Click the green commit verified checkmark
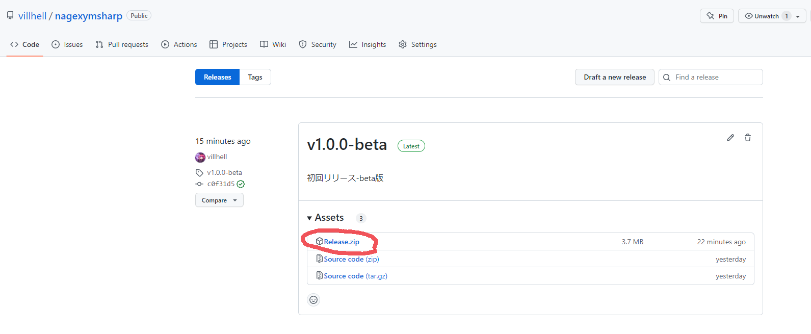The width and height of the screenshot is (811, 334). click(241, 184)
